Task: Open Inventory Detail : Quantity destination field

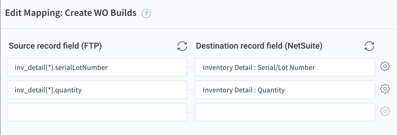Action: 285,90
